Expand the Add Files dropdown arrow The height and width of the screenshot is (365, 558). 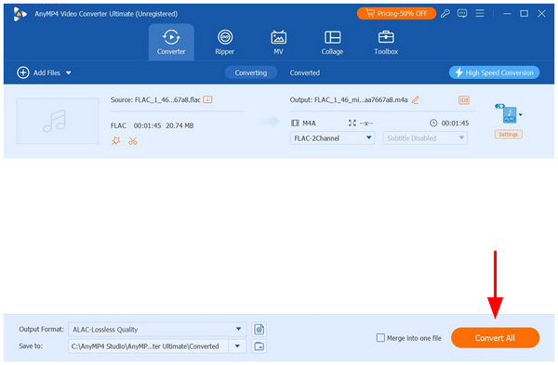[x=68, y=72]
